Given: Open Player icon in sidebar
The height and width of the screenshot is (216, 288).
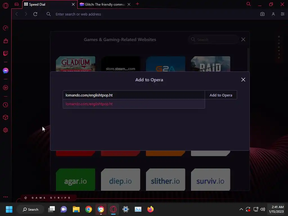Looking at the screenshot, I should tap(6, 88).
